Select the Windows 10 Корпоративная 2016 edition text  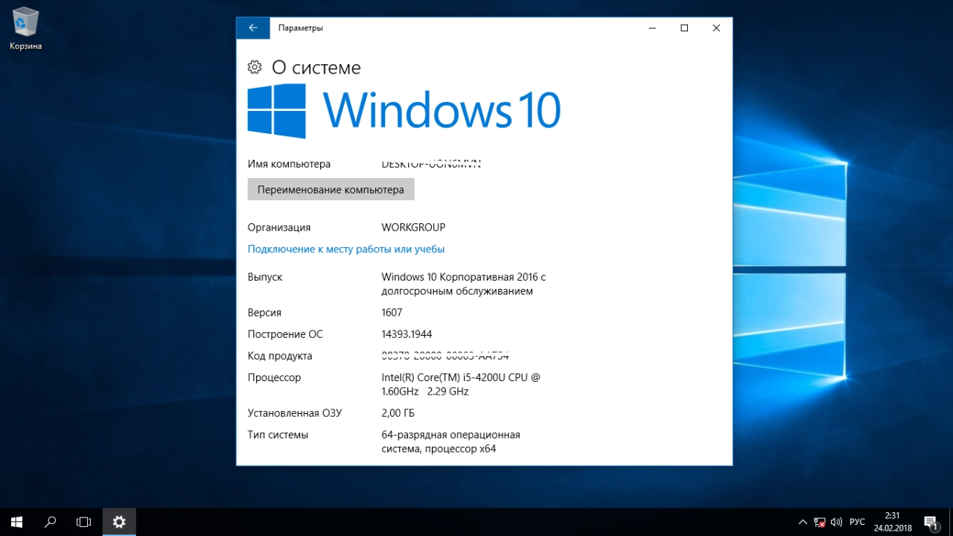click(464, 284)
